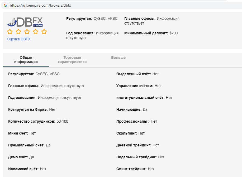Click the Скальпинг entry
The height and width of the screenshot is (177, 242).
tap(130, 133)
